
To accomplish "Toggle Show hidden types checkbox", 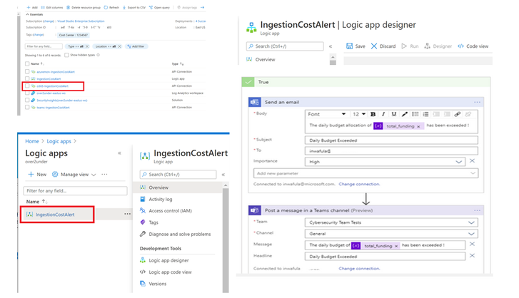I will tap(66, 55).
